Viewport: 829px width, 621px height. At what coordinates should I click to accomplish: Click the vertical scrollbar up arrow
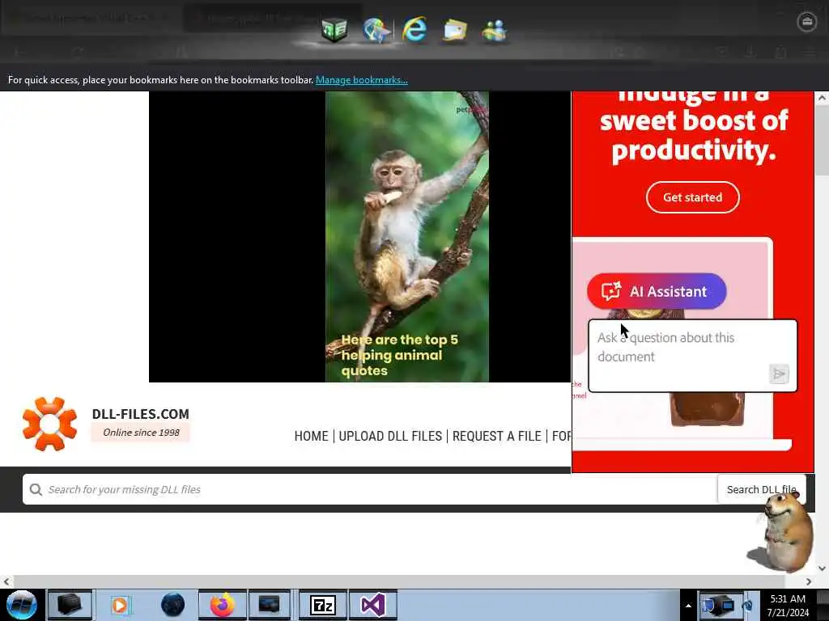pos(822,98)
